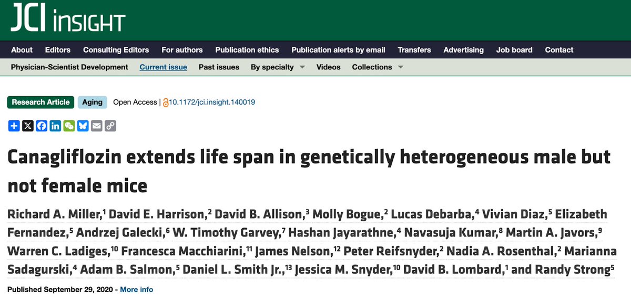
Task: Click More info next to published date
Action: [x=137, y=290]
